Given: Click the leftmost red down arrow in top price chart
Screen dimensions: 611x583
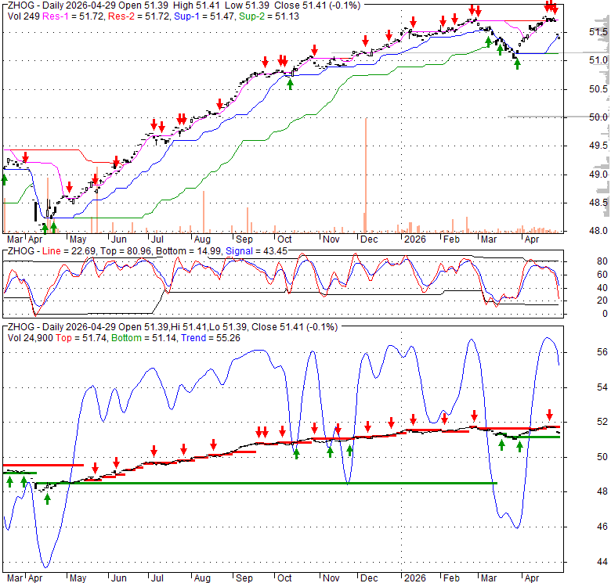Looking at the screenshot, I should (25, 157).
